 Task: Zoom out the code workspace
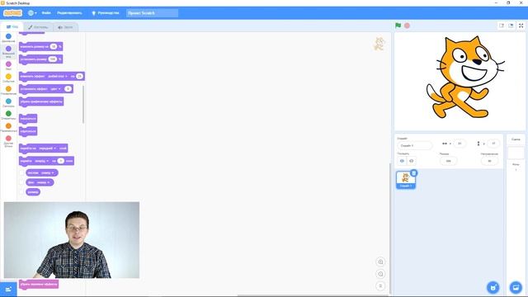click(x=380, y=274)
